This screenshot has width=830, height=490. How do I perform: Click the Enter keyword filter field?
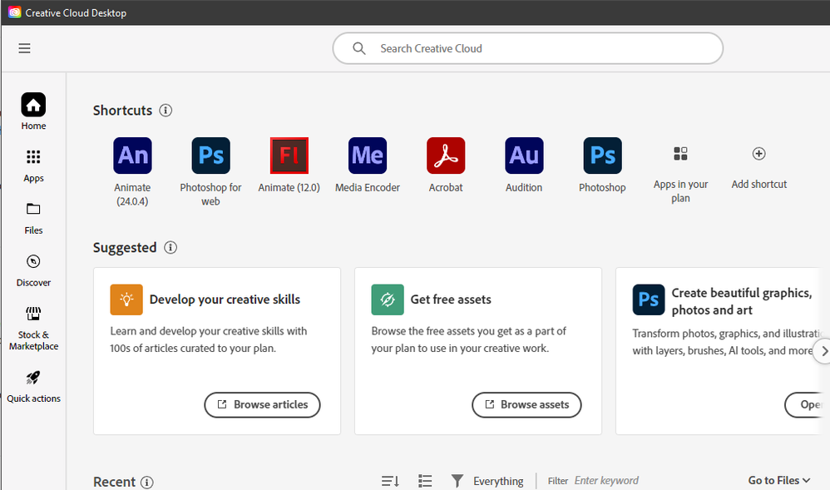[606, 481]
